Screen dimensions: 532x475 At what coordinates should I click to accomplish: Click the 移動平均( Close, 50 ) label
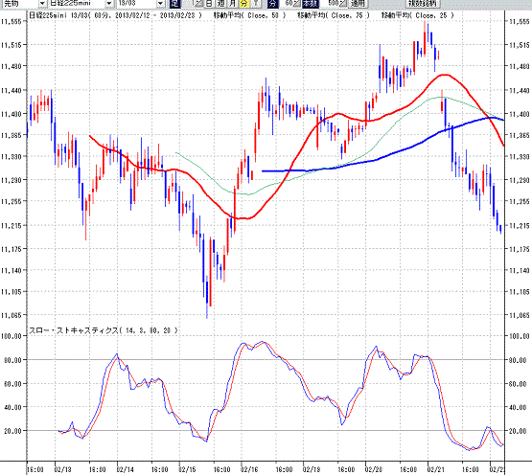point(250,15)
